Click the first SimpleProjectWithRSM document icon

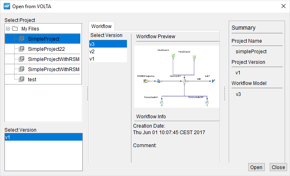tap(21, 59)
